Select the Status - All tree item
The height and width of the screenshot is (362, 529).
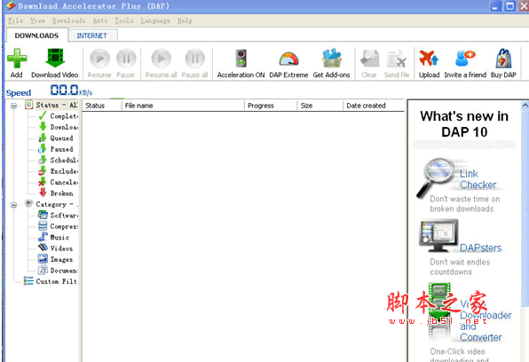51,105
